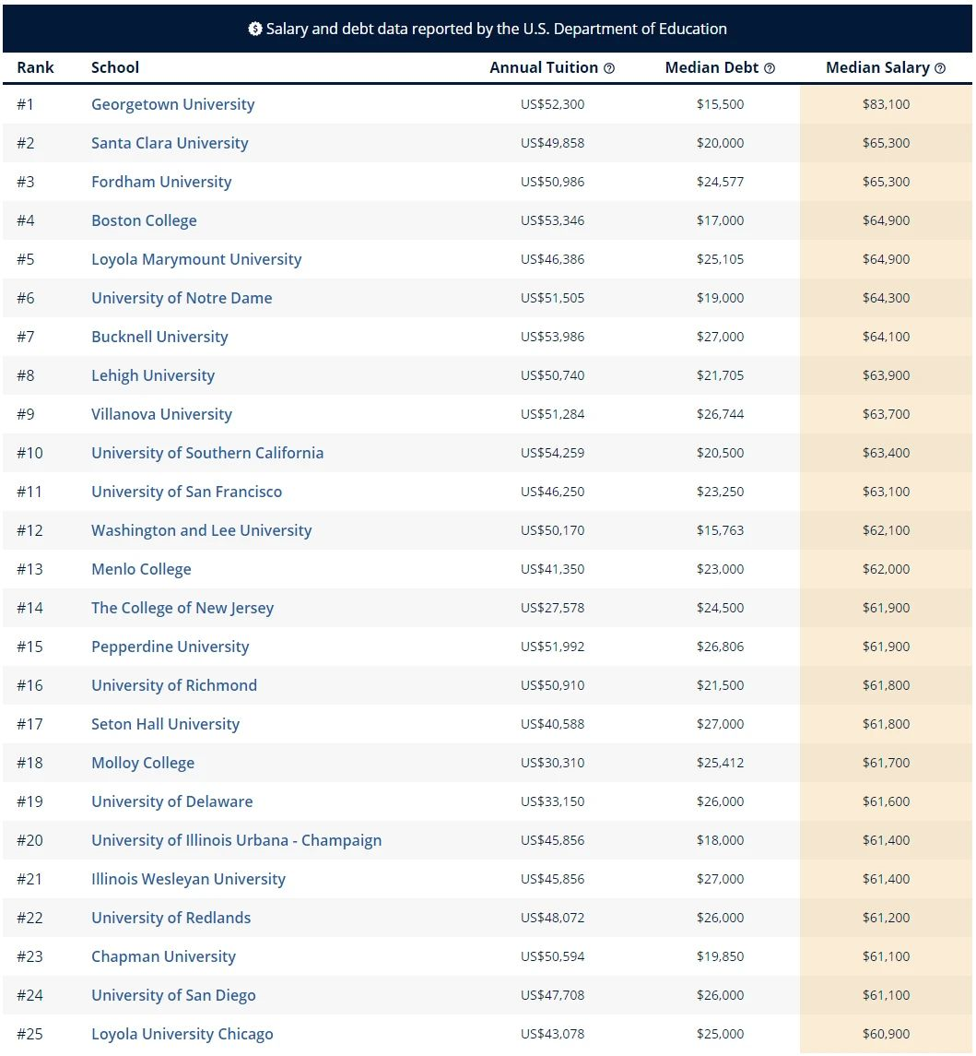Open the Santa Clara University link
Image resolution: width=976 pixels, height=1056 pixels.
click(170, 143)
